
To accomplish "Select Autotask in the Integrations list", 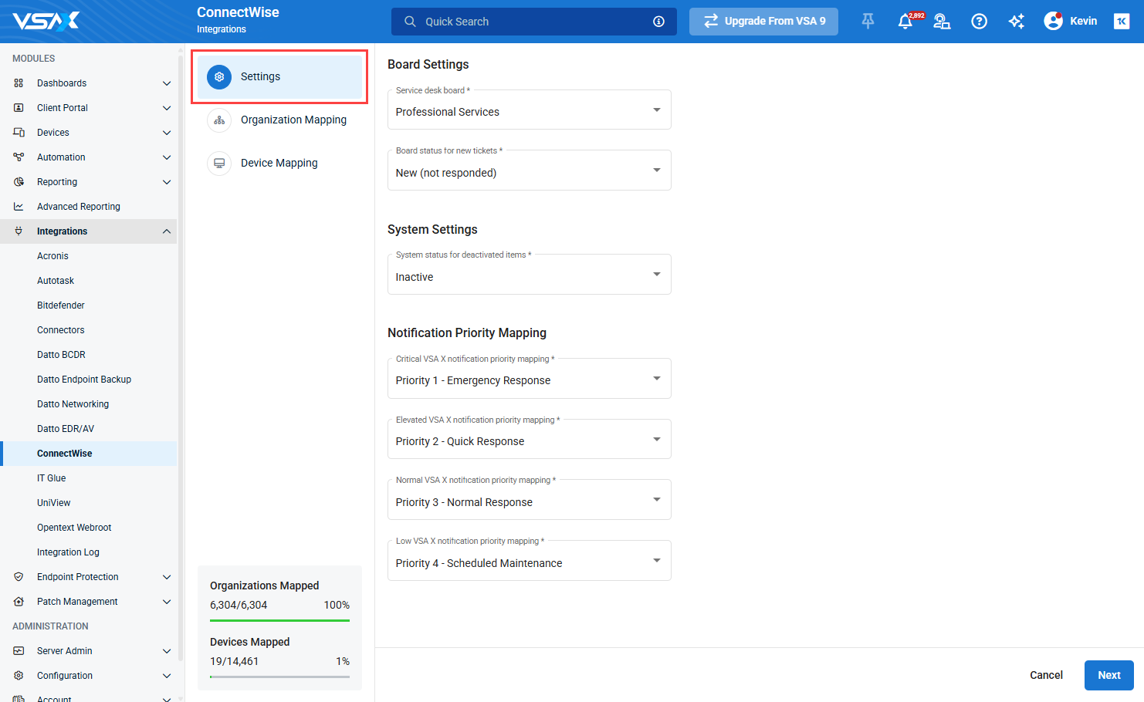I will (56, 281).
